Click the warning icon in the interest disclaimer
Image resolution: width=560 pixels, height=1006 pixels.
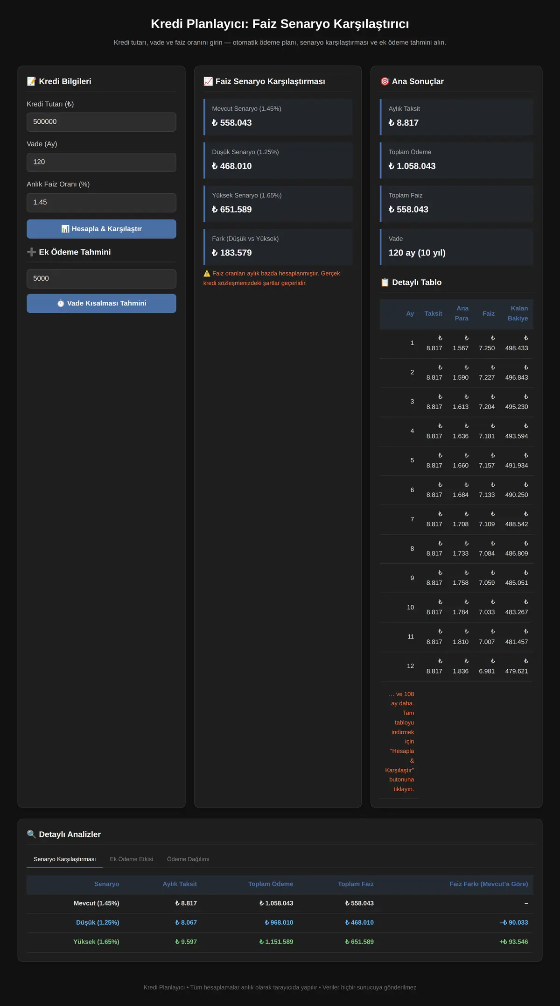[207, 274]
